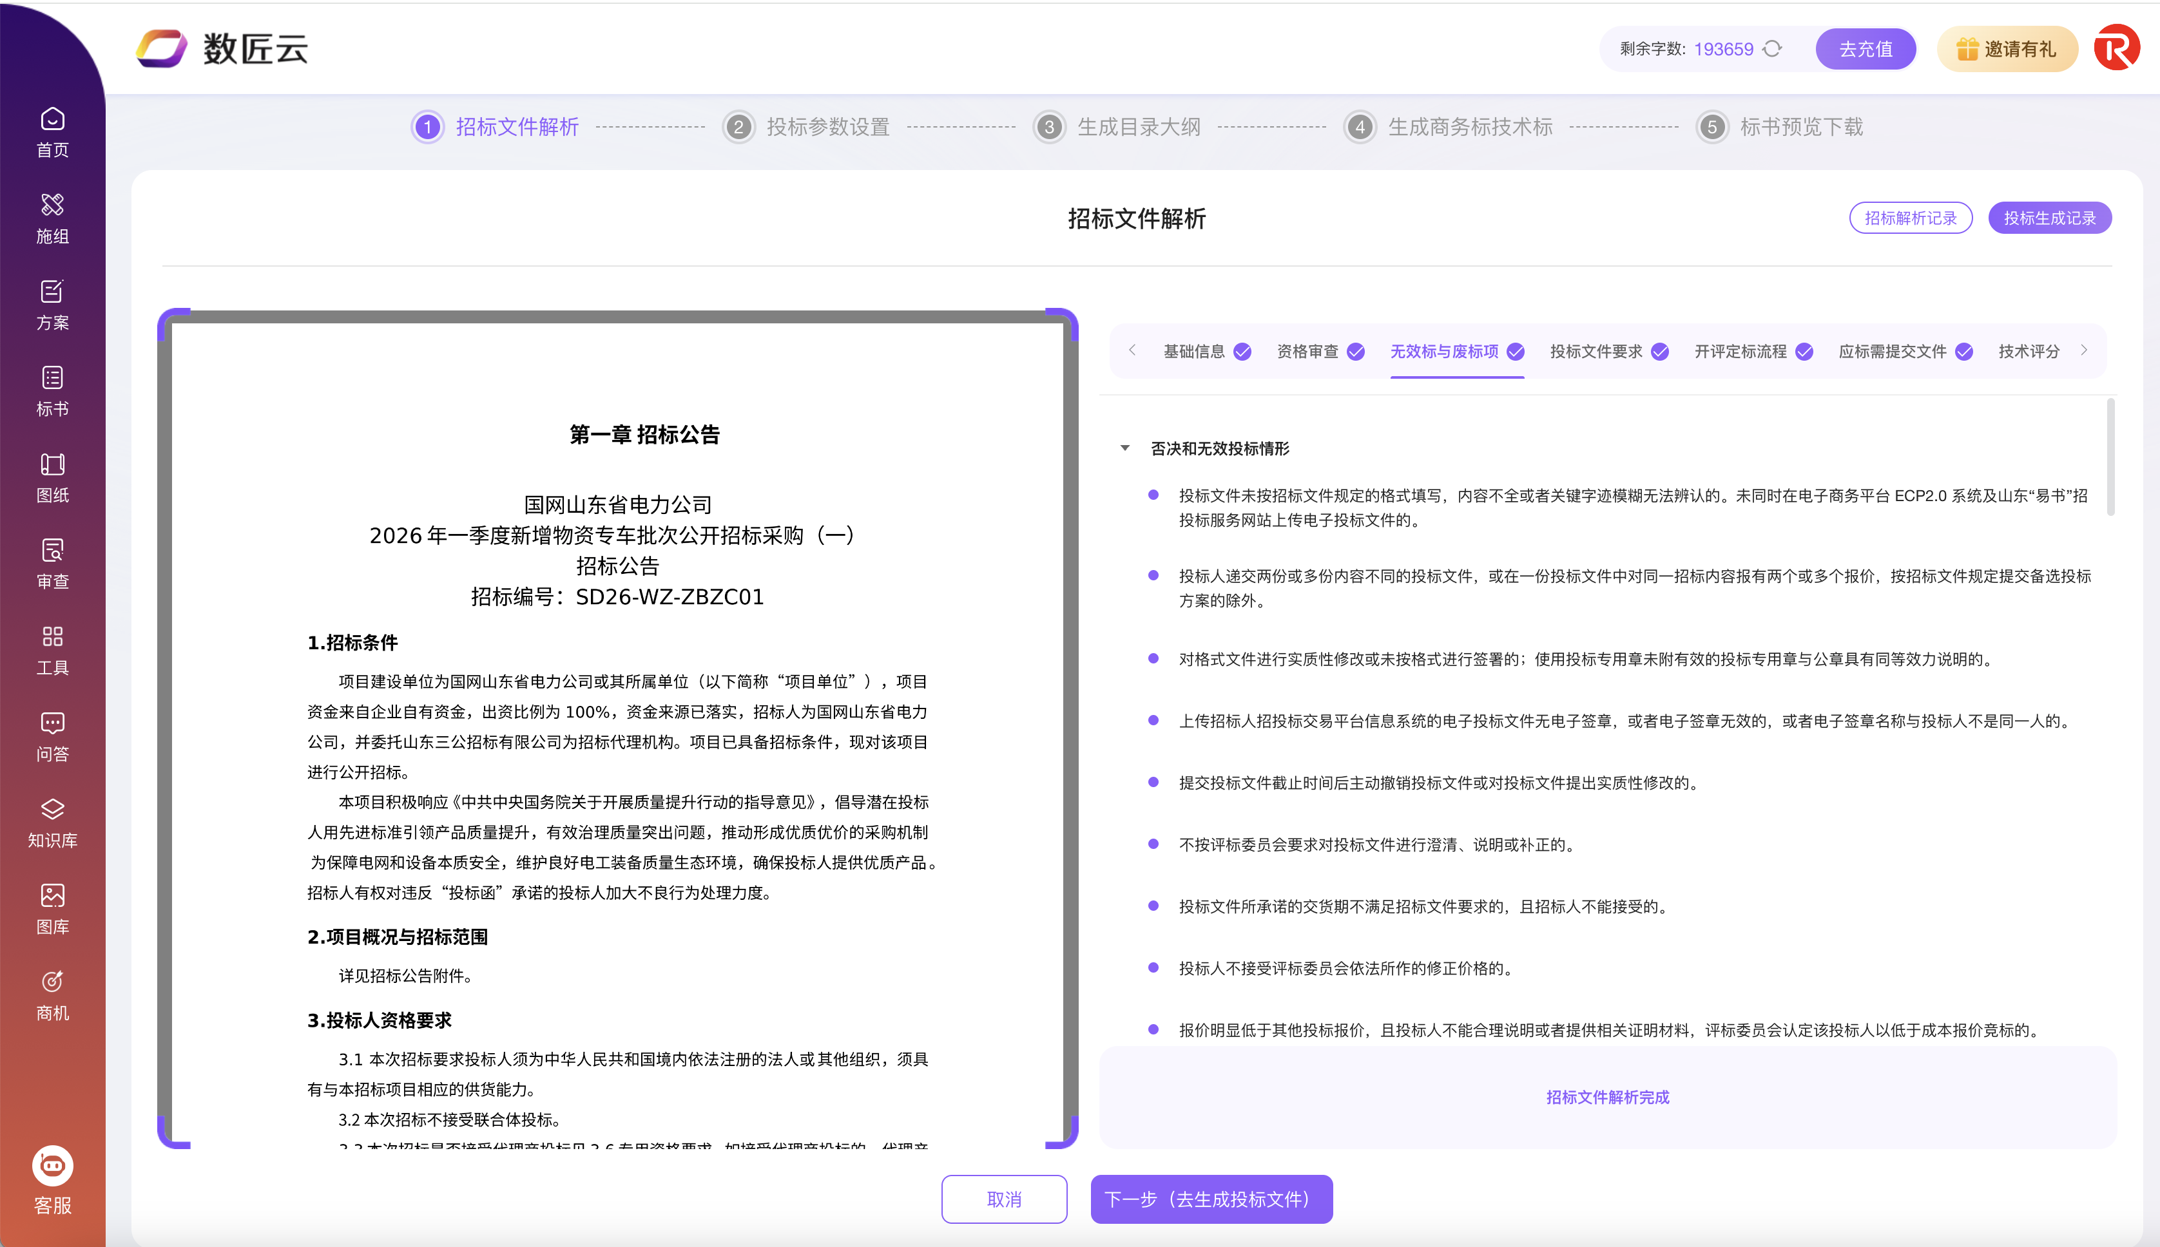Click bullet 投标人不接受评标委员会依法所作的修正价格的
2160x1247 pixels.
click(x=1346, y=969)
